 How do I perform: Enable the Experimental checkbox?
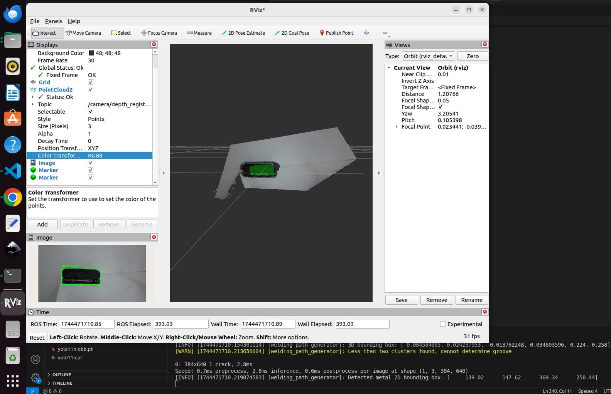tap(443, 324)
